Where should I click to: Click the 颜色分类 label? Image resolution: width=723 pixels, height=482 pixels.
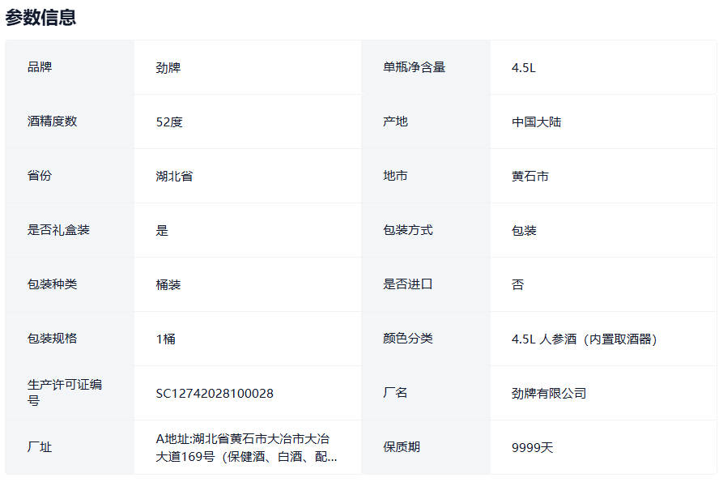click(x=408, y=339)
